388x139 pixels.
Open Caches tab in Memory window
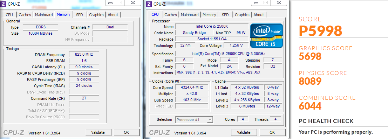[25, 15]
